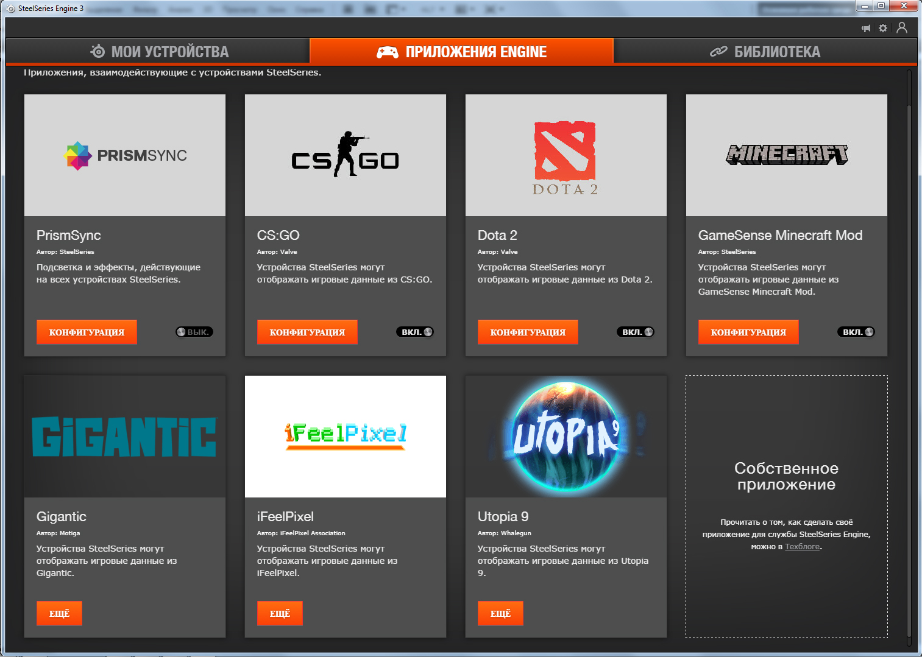Click the Gigantic logo thumbnail
This screenshot has height=657, width=922.
[x=125, y=437]
